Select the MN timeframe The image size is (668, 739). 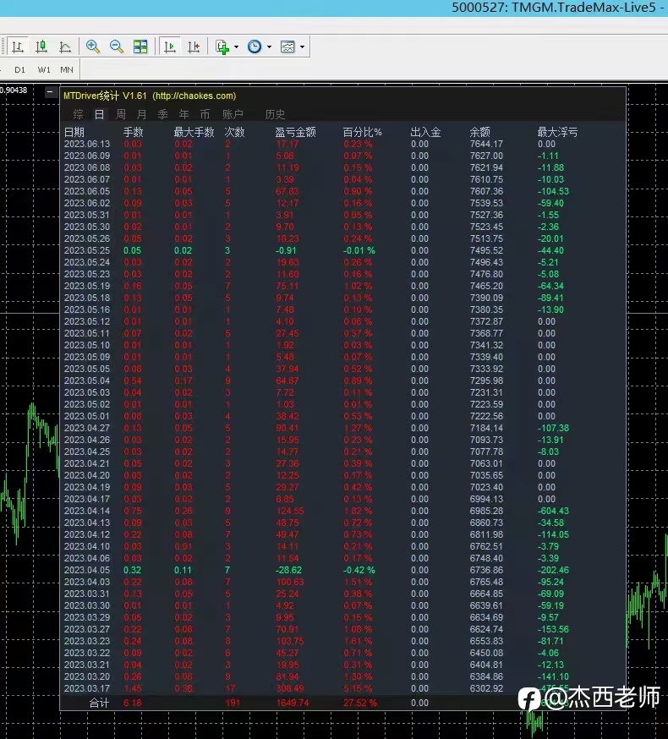coord(67,69)
